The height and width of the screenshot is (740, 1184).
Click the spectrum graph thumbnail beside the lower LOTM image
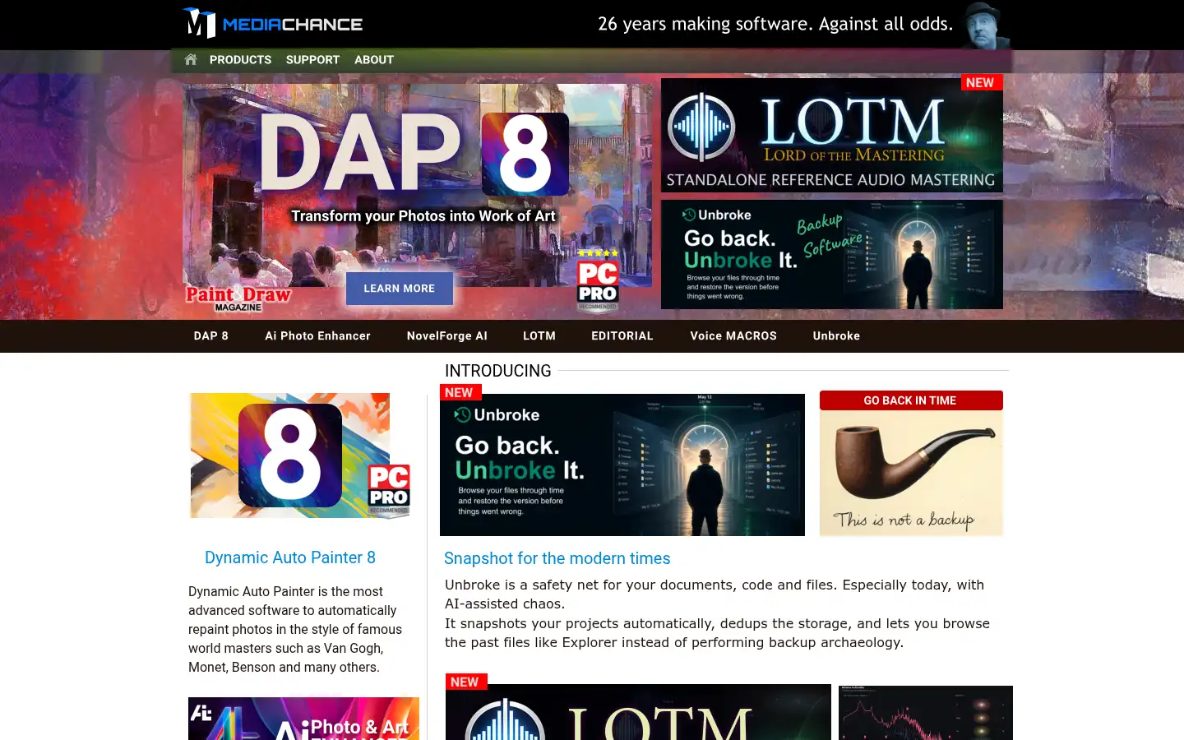(926, 713)
